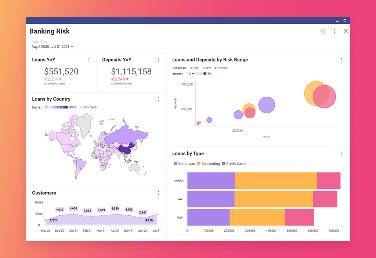Open the Banking Risk dashboard overflow menu
Screen dimensions: 376x258
[335, 31]
